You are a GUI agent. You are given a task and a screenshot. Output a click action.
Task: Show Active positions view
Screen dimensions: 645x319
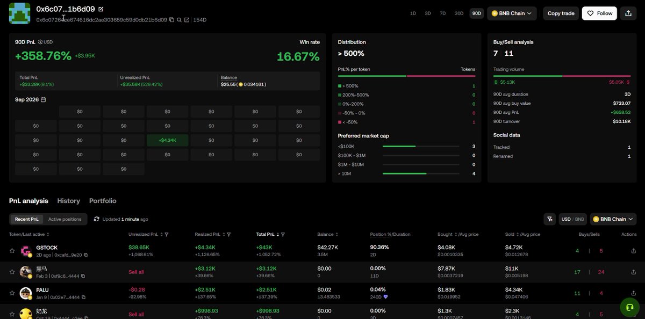65,219
